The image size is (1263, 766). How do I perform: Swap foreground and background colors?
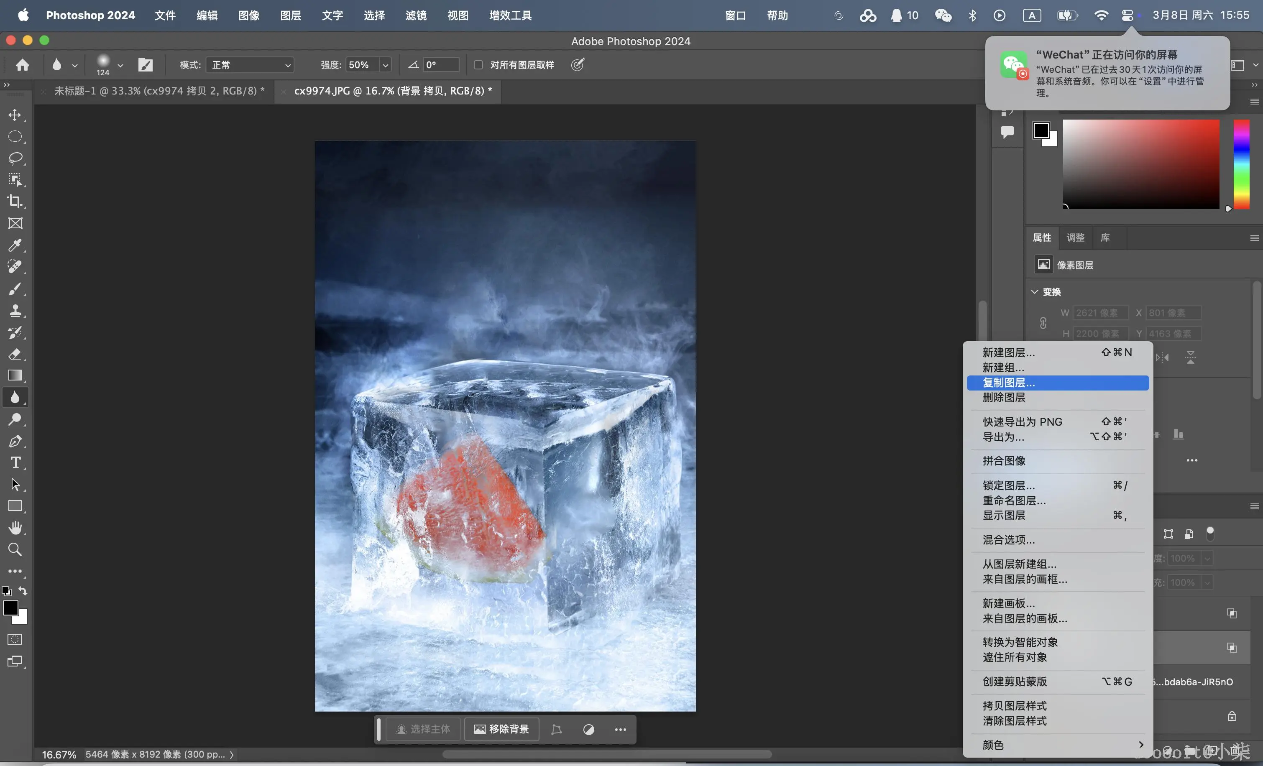point(23,591)
